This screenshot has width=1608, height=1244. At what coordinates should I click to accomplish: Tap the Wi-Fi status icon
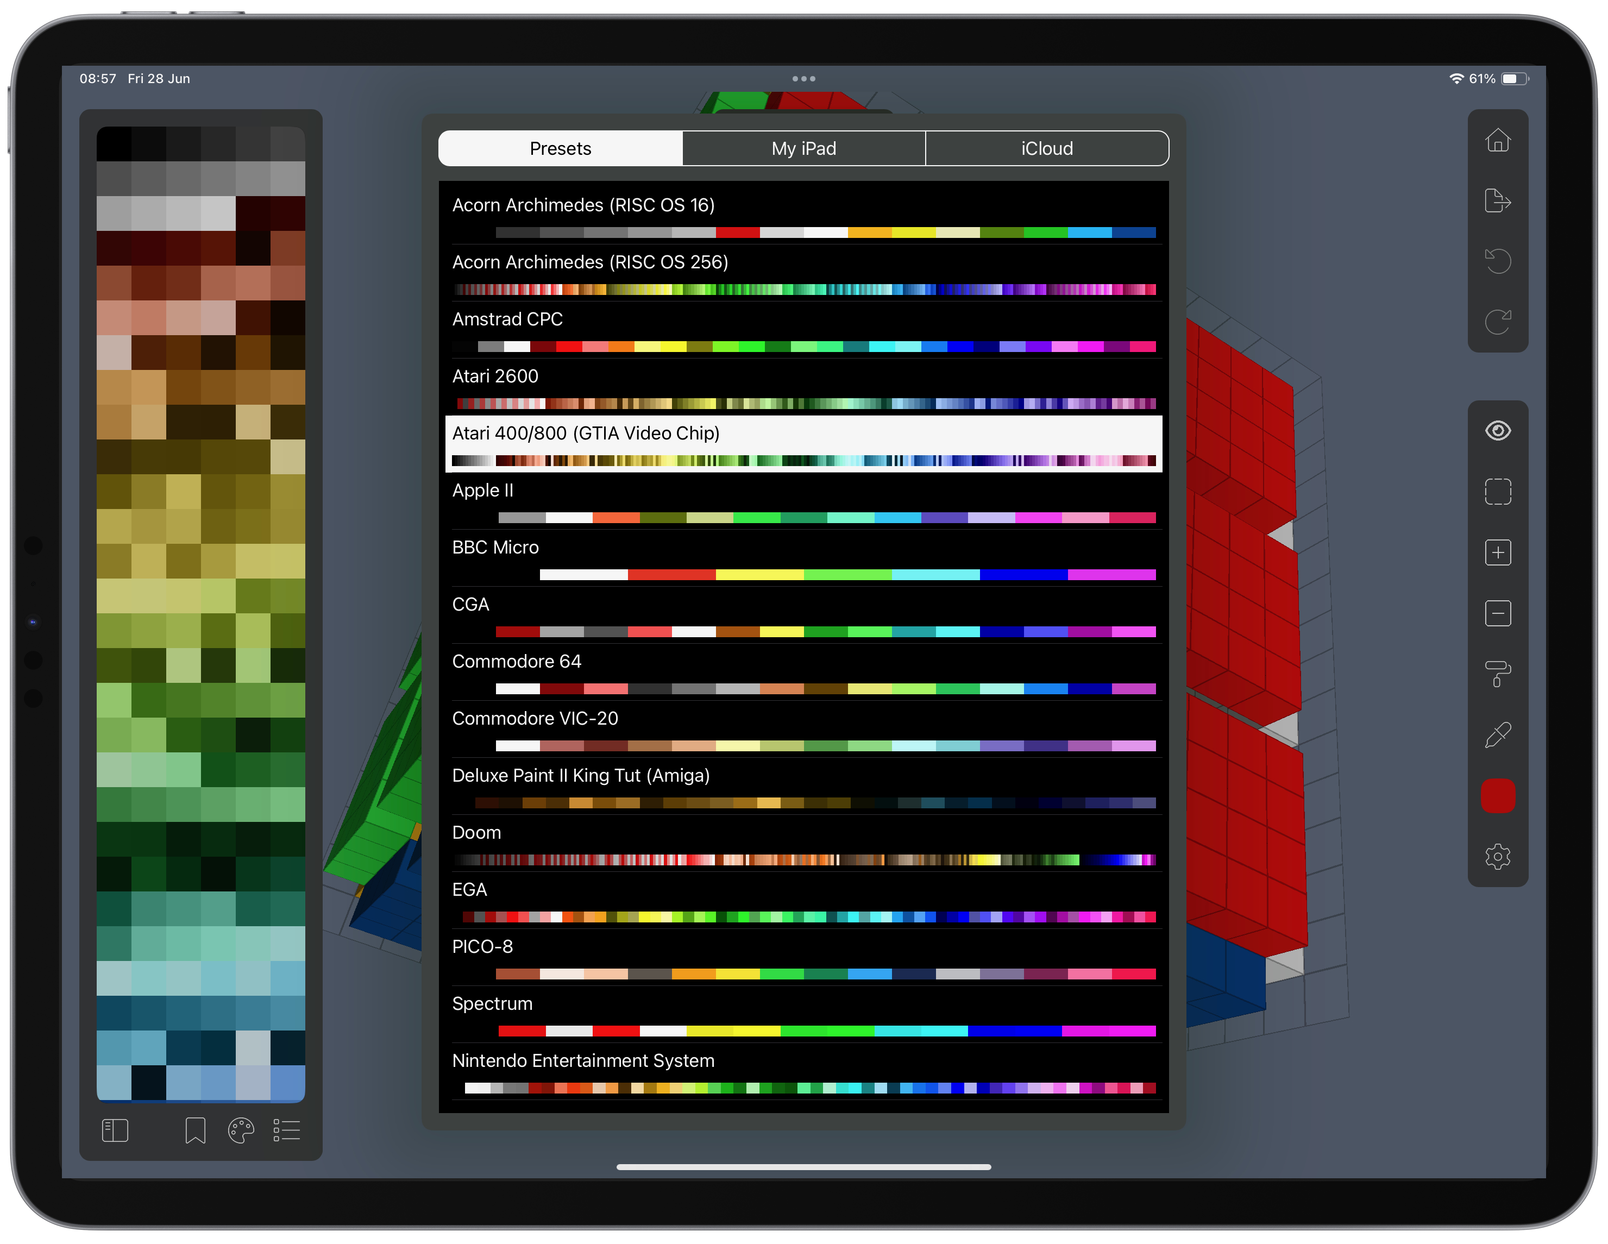click(x=1456, y=79)
